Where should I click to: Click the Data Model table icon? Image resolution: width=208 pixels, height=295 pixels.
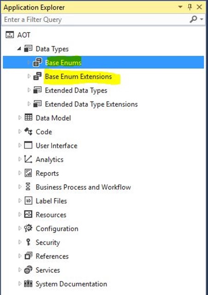(29, 118)
